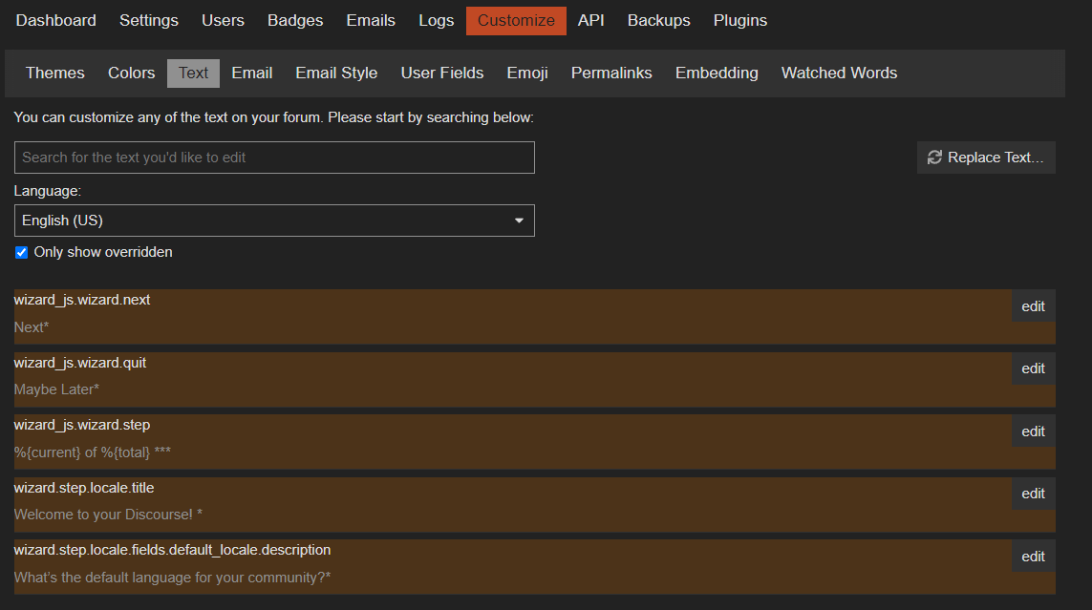Open the Dashboard admin section

[x=55, y=21]
